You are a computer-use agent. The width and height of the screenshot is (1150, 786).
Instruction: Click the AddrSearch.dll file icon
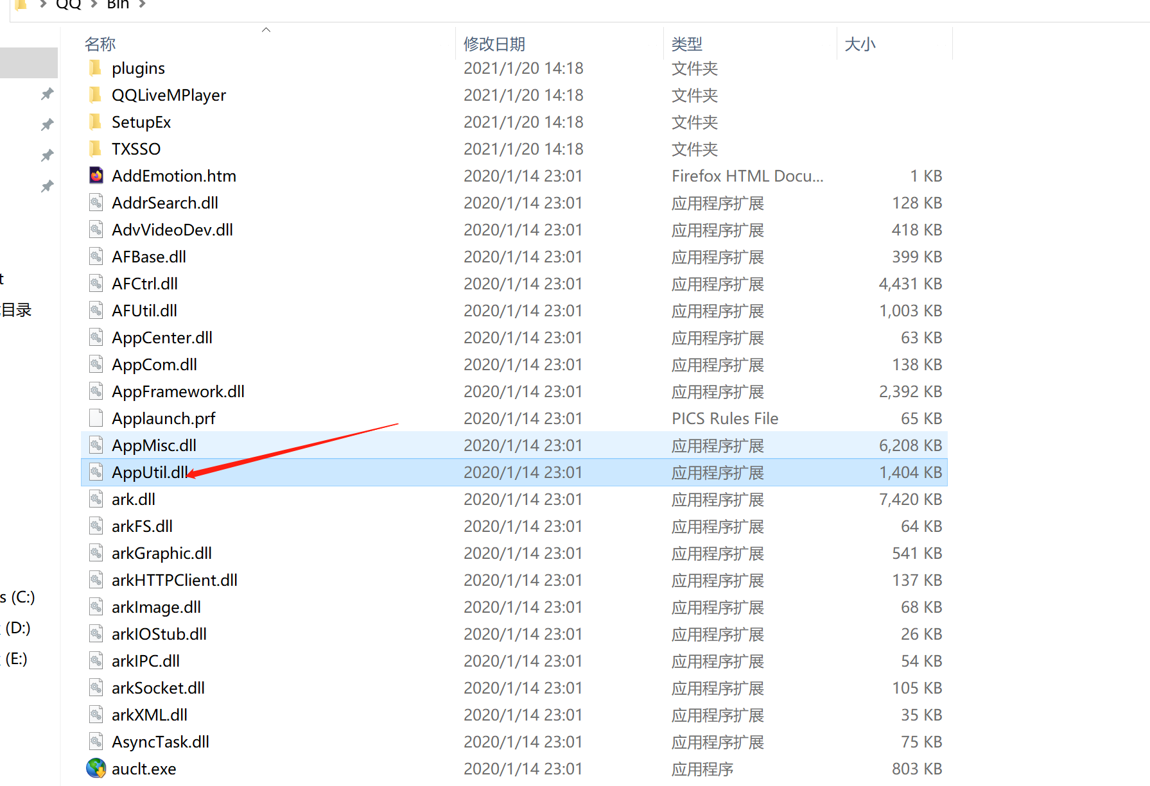coord(96,203)
